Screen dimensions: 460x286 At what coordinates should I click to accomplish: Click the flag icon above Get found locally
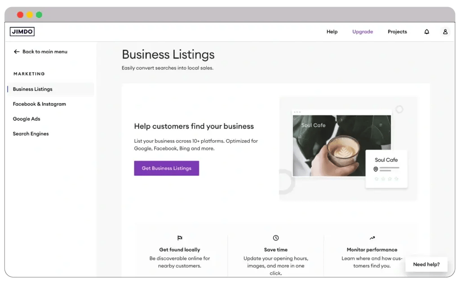(180, 238)
